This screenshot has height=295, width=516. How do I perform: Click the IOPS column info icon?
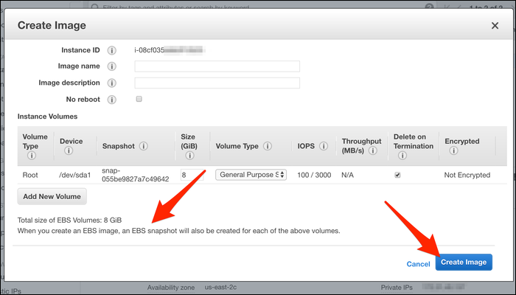tap(324, 146)
